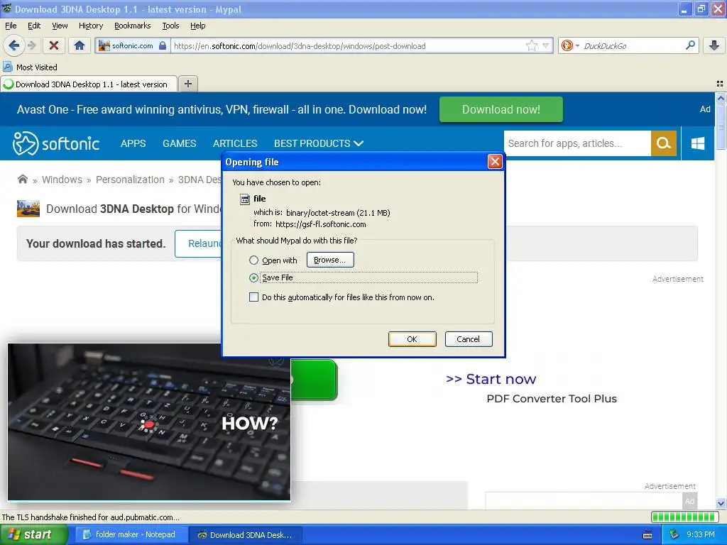Click Cancel in the Opening file dialog
727x545 pixels.
click(x=469, y=338)
